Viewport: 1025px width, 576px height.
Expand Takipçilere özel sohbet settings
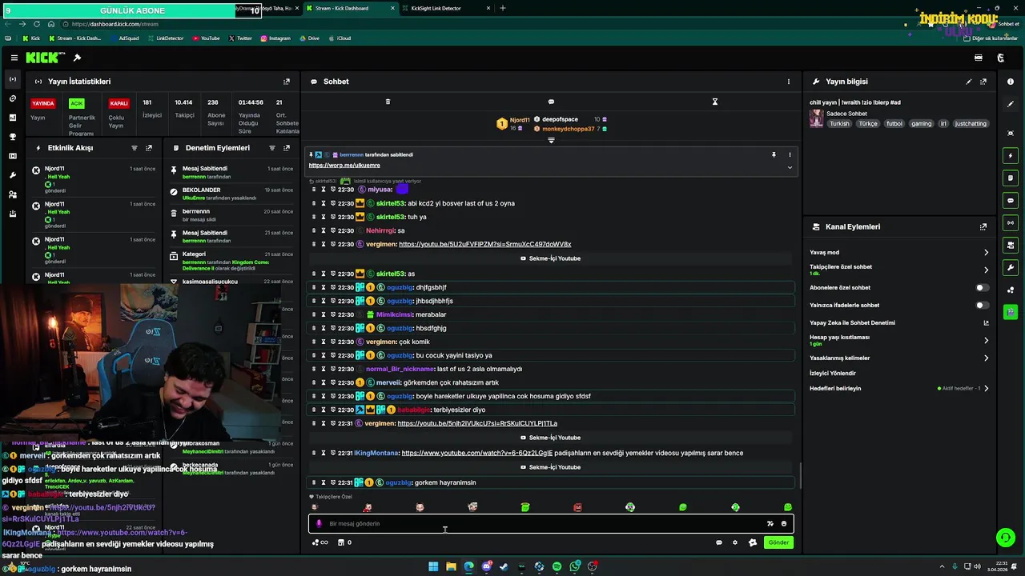[x=986, y=270]
